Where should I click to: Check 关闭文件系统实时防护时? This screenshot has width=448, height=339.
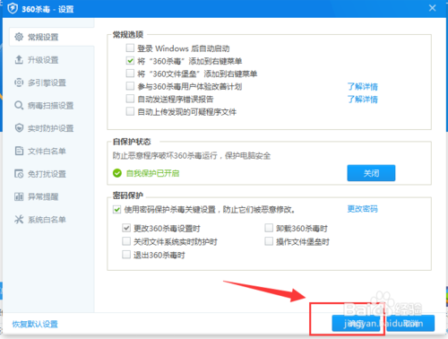pyautogui.click(x=126, y=241)
